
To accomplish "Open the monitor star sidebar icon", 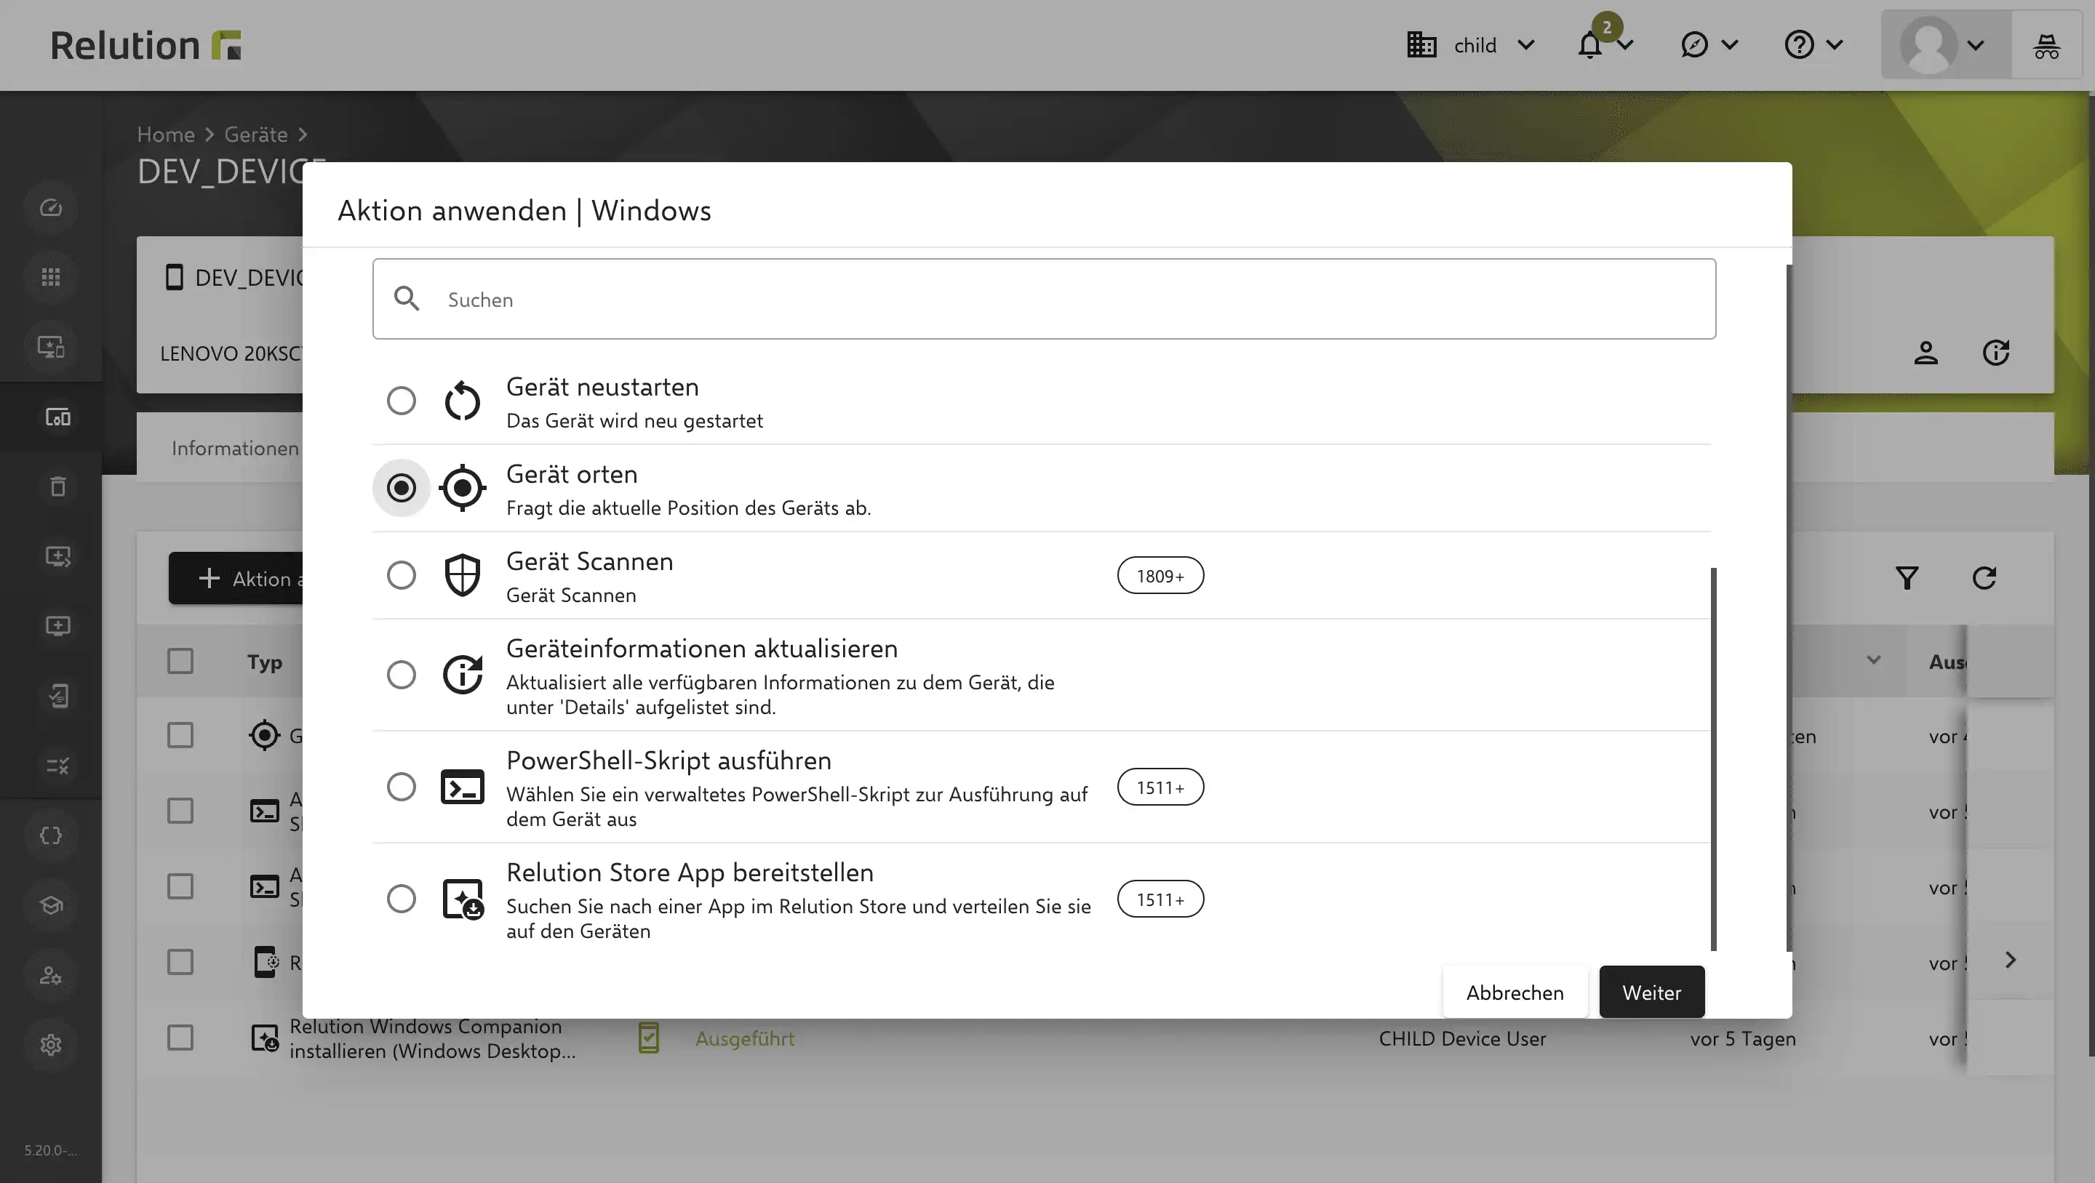I will click(x=51, y=347).
